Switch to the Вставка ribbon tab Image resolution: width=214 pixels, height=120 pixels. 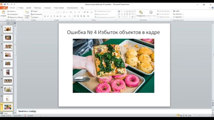pyautogui.click(x=21, y=8)
